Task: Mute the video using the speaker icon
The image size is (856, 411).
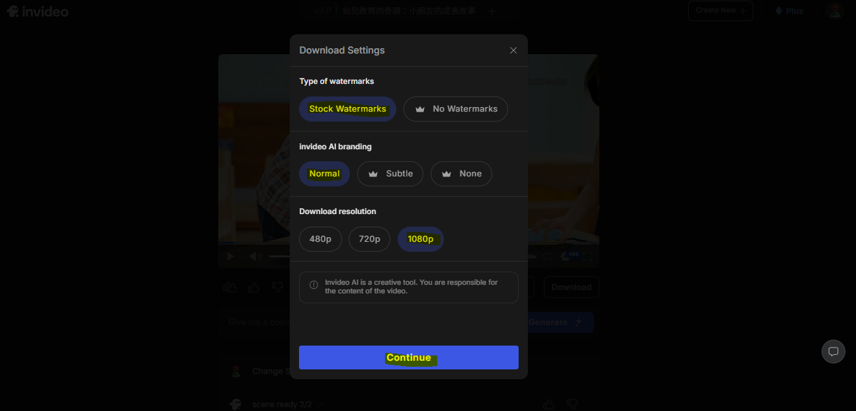Action: [x=255, y=256]
